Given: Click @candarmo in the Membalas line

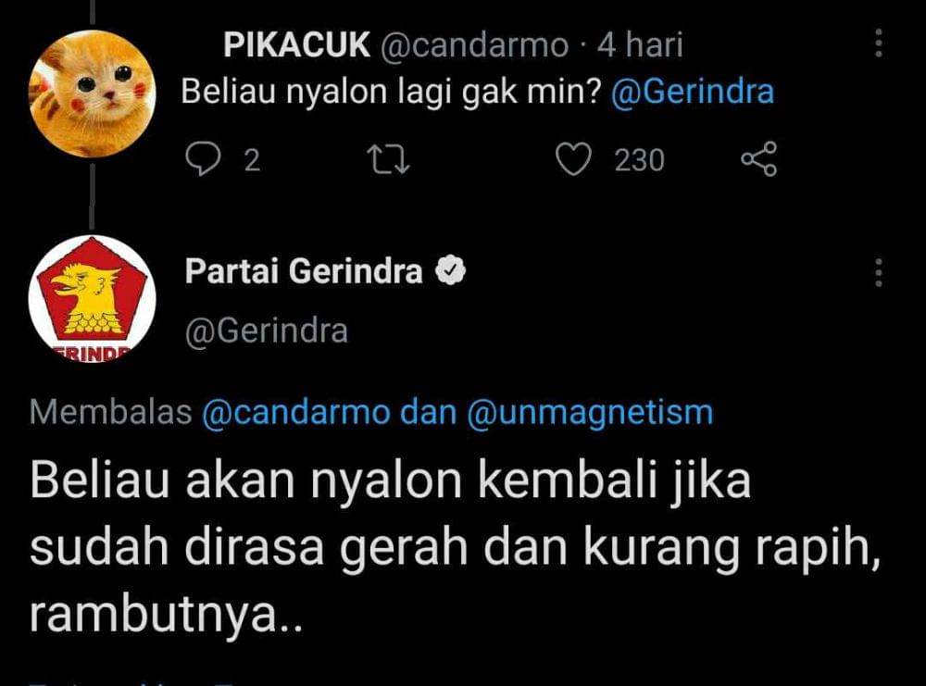Looking at the screenshot, I should point(295,413).
